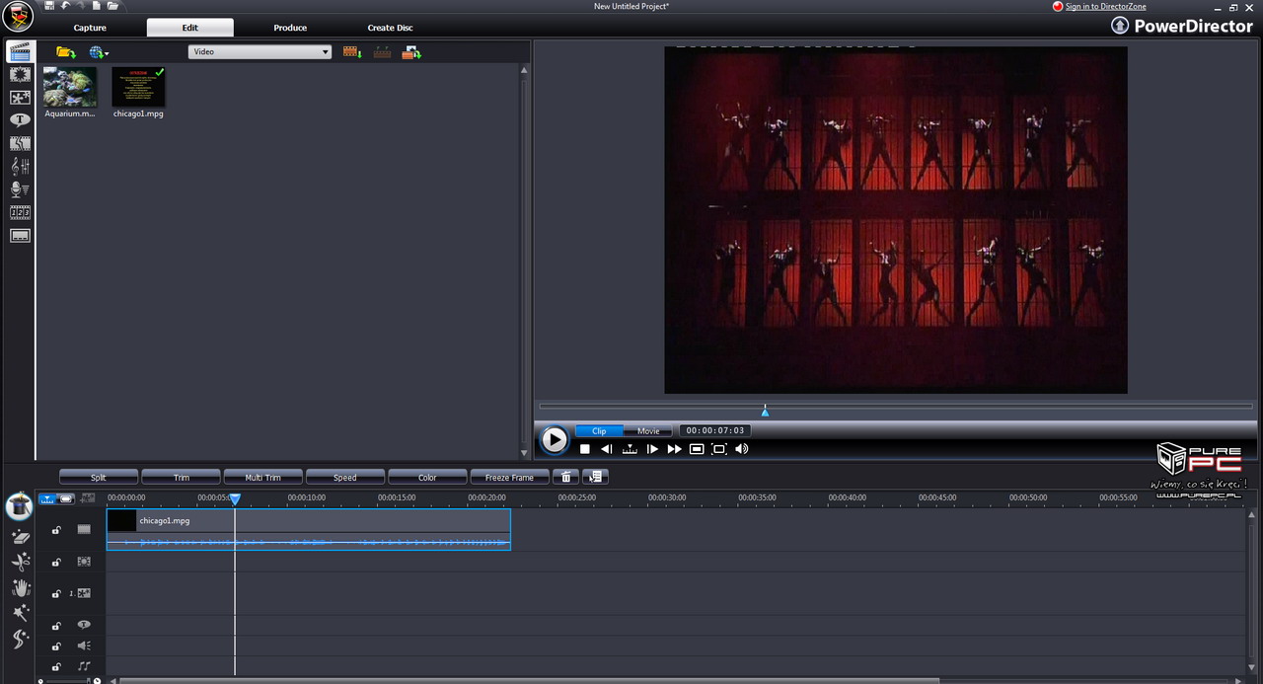Click the Color button
The image size is (1263, 684).
[427, 478]
